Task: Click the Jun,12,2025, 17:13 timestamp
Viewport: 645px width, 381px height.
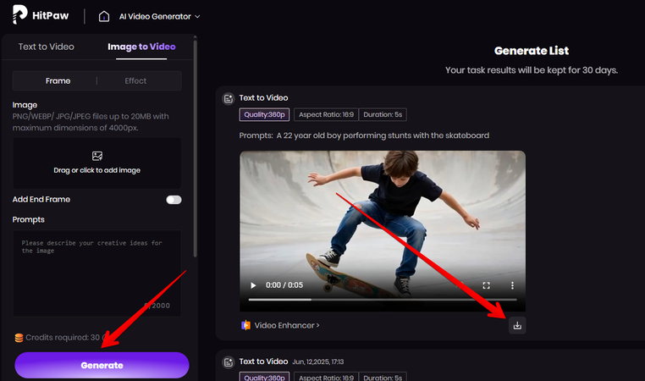Action: click(318, 362)
